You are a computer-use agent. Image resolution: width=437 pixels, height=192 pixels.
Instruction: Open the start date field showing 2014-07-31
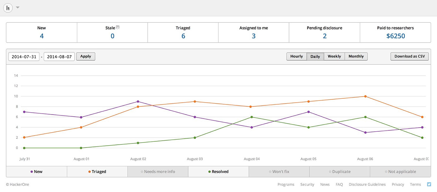click(x=24, y=56)
